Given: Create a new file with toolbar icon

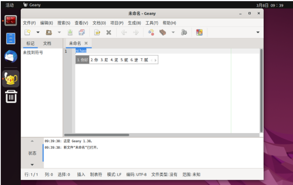Looking at the screenshot, I should tap(28, 32).
